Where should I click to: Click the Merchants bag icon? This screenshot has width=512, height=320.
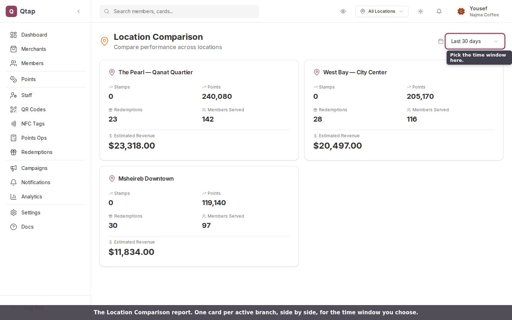point(14,49)
